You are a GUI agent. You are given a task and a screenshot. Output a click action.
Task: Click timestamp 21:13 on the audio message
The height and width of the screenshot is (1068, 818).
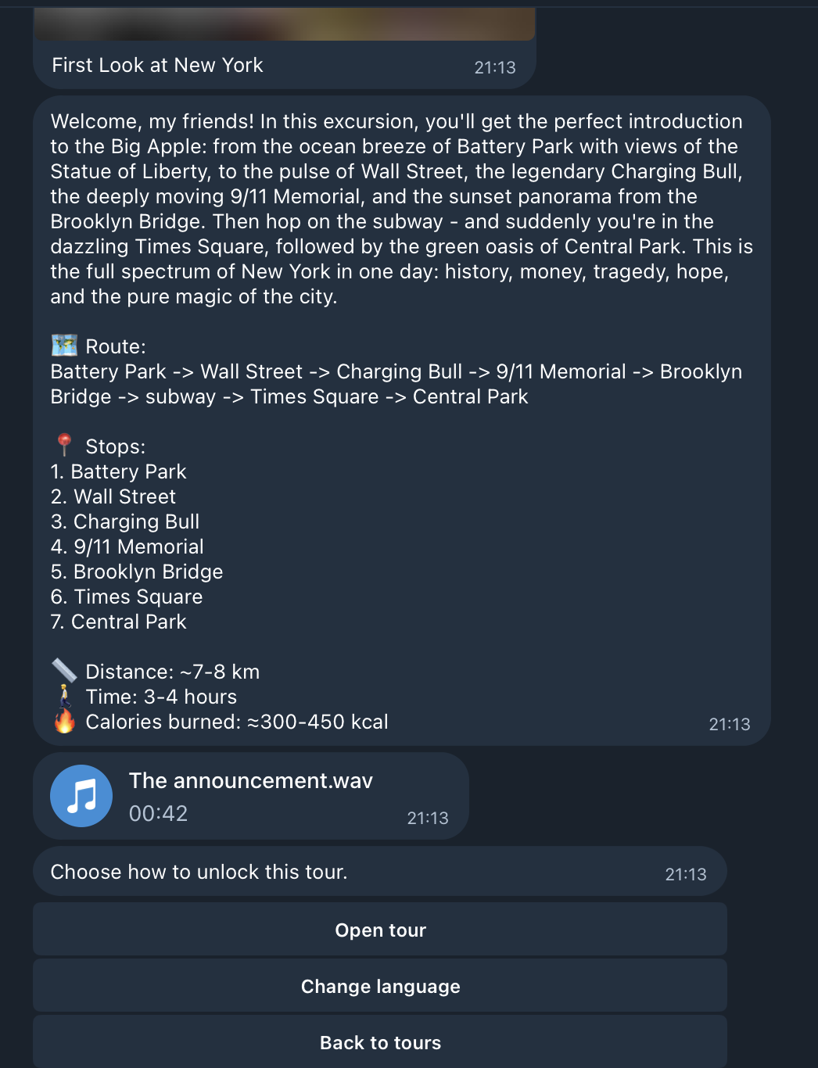click(x=428, y=818)
